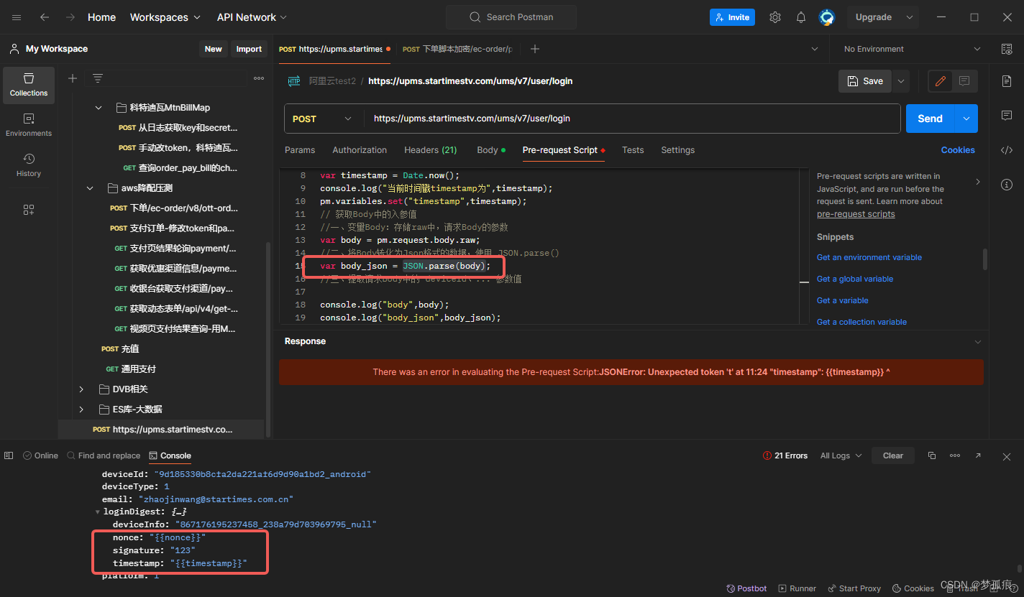
Task: Expand the ES库-大数据 folder
Action: point(81,409)
